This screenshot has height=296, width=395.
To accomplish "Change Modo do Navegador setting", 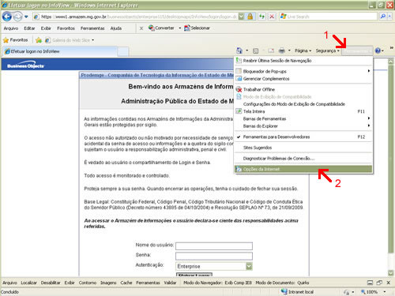I will pos(217,283).
